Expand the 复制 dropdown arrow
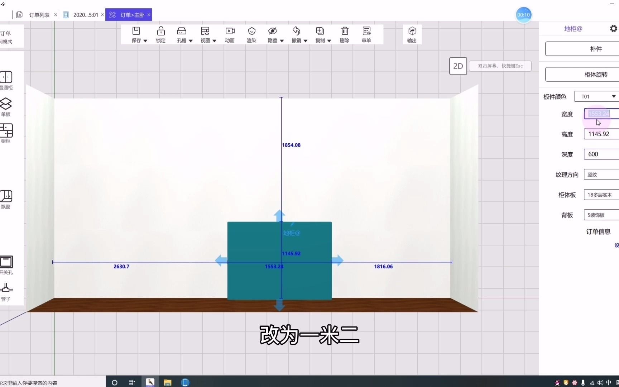The height and width of the screenshot is (387, 619). point(329,41)
